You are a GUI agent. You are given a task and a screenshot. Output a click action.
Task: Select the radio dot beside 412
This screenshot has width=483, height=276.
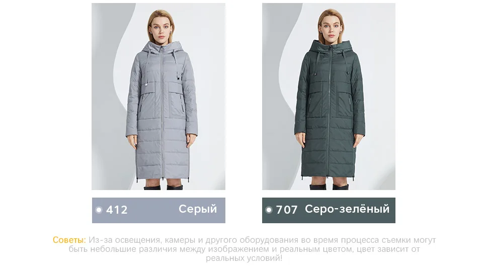click(x=99, y=210)
